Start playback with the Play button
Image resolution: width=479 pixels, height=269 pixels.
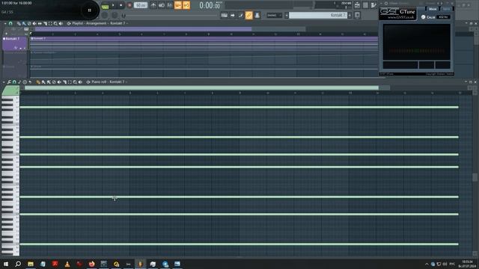pyautogui.click(x=113, y=5)
